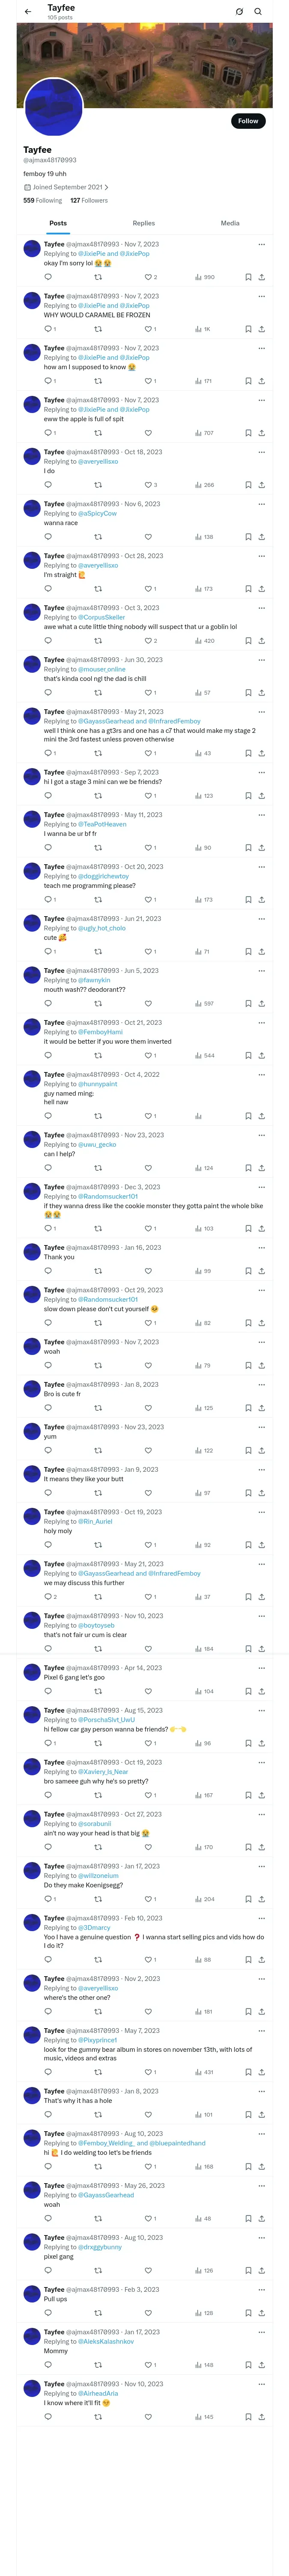289x2576 pixels.
Task: Share the 'I'm straight' post
Action: tap(261, 589)
